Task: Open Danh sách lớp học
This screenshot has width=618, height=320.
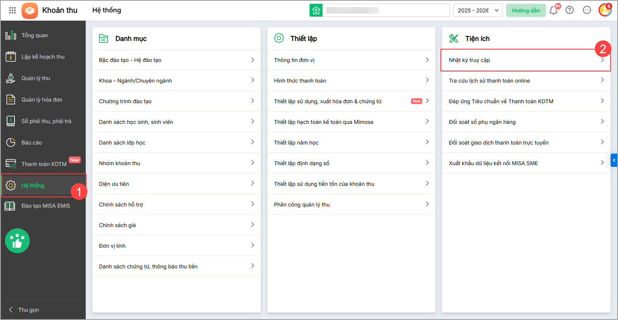Action: coord(176,142)
